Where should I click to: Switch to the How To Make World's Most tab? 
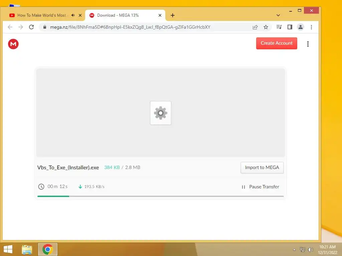[41, 15]
